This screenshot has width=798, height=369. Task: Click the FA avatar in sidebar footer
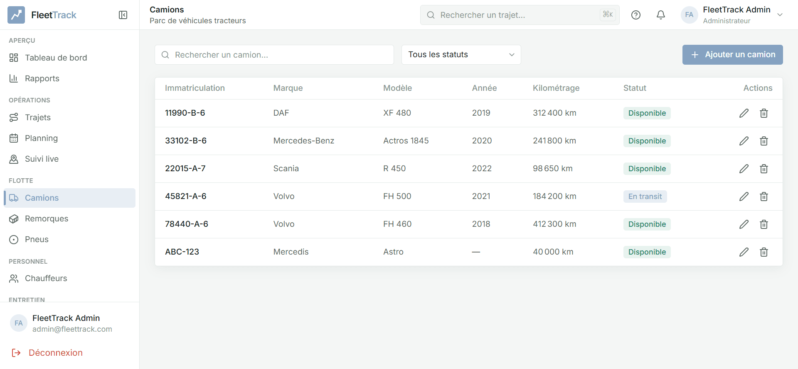tap(19, 323)
